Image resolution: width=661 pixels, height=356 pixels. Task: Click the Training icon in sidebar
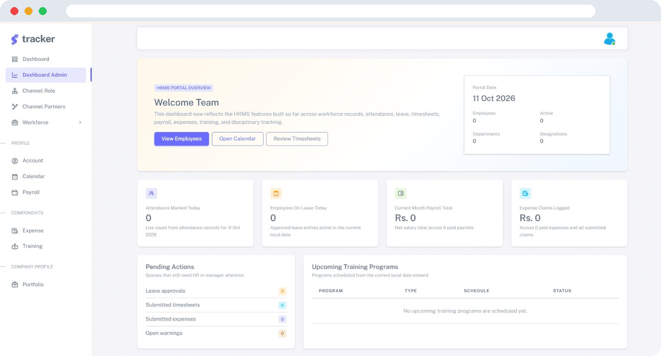[x=15, y=246]
